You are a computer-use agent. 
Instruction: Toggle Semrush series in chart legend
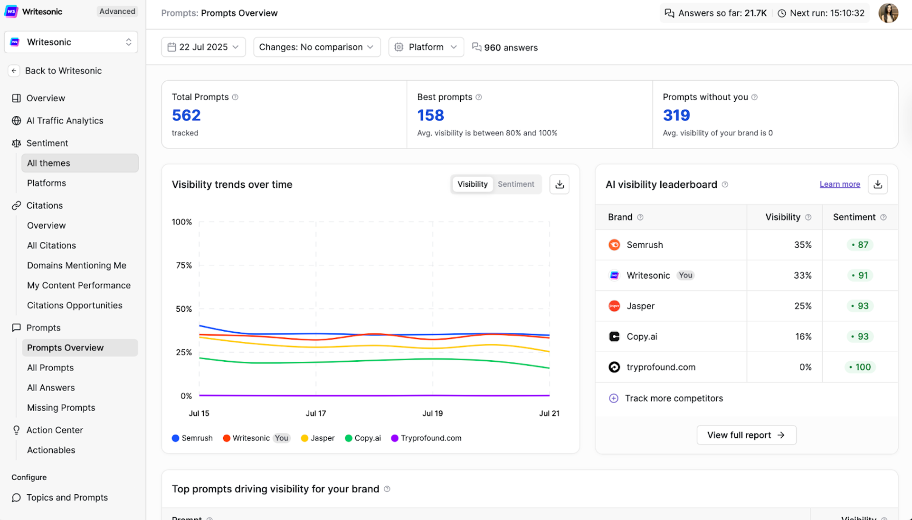(192, 438)
